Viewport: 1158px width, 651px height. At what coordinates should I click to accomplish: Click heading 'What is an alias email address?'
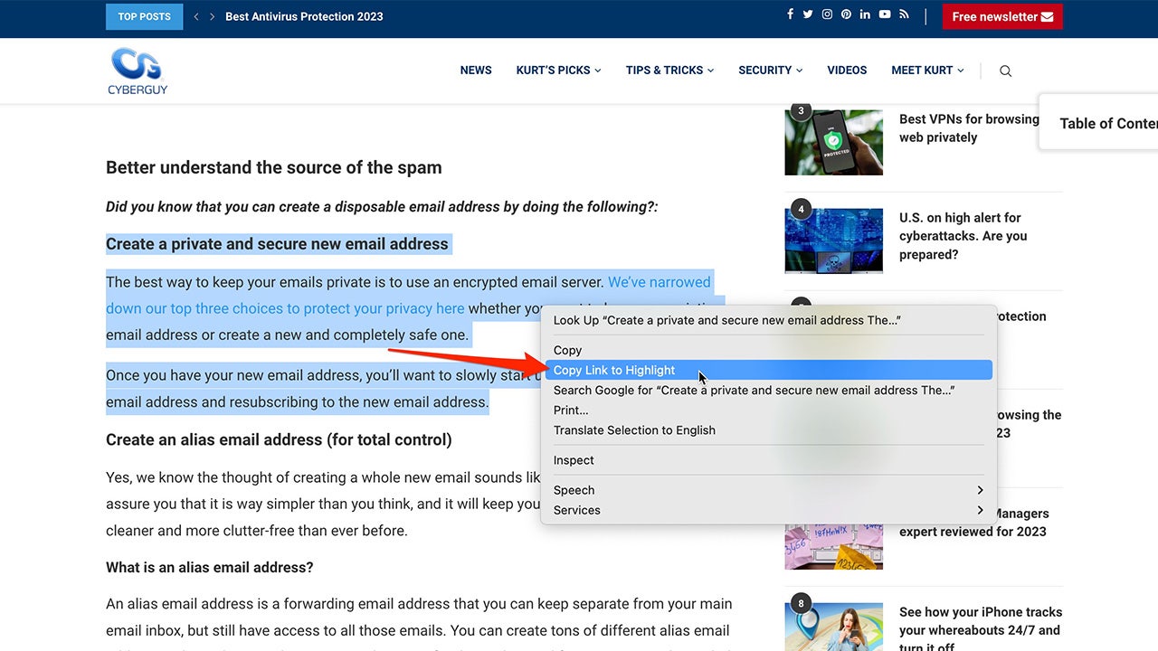point(210,567)
